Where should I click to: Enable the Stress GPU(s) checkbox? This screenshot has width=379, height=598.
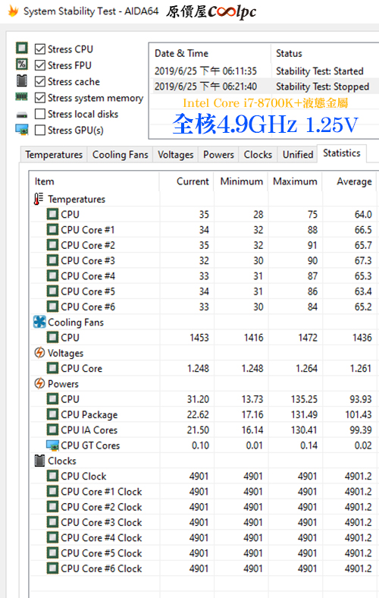pyautogui.click(x=39, y=130)
